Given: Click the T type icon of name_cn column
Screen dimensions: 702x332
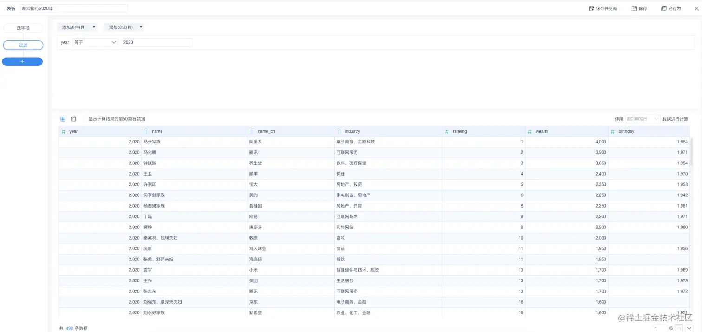Looking at the screenshot, I should point(252,131).
